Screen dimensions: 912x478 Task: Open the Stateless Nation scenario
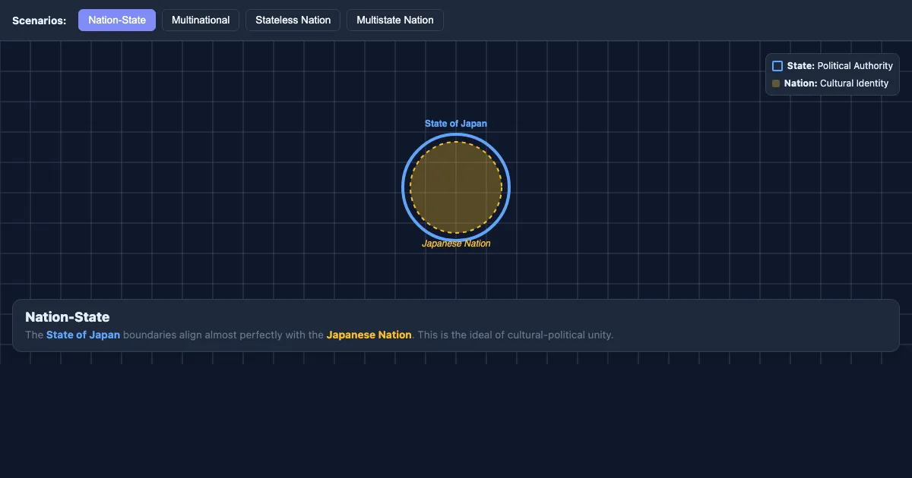[x=293, y=20]
